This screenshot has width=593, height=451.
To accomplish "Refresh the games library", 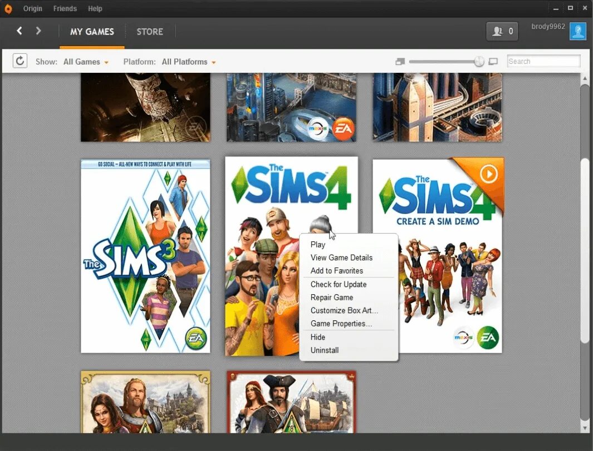I will [x=20, y=61].
